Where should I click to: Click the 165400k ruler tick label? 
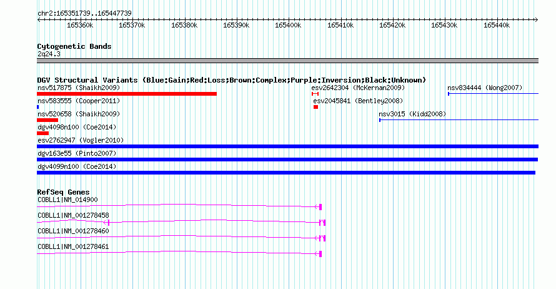(x=288, y=25)
